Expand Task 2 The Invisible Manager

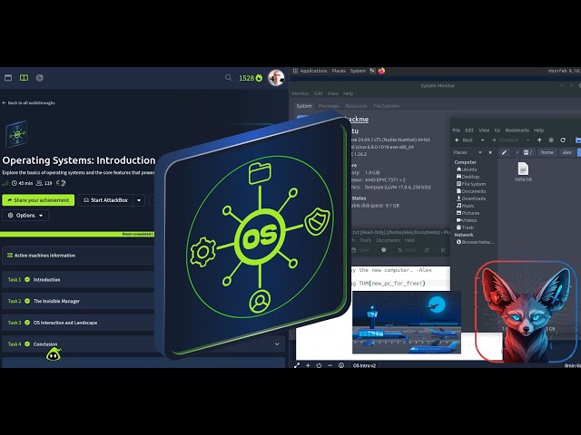tap(78, 301)
